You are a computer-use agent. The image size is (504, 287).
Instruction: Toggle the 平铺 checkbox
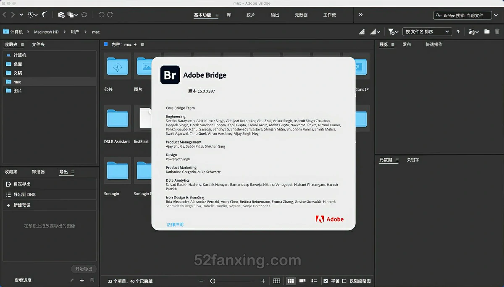(325, 281)
